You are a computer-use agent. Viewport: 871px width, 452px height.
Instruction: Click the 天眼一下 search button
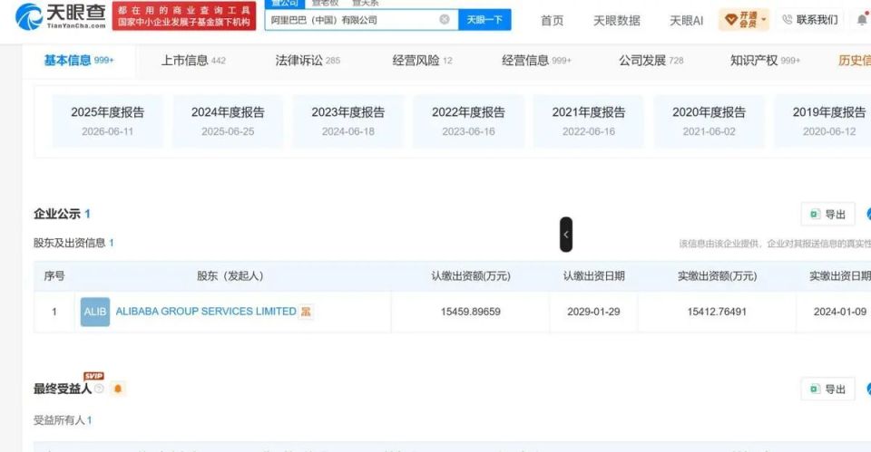[x=484, y=19]
